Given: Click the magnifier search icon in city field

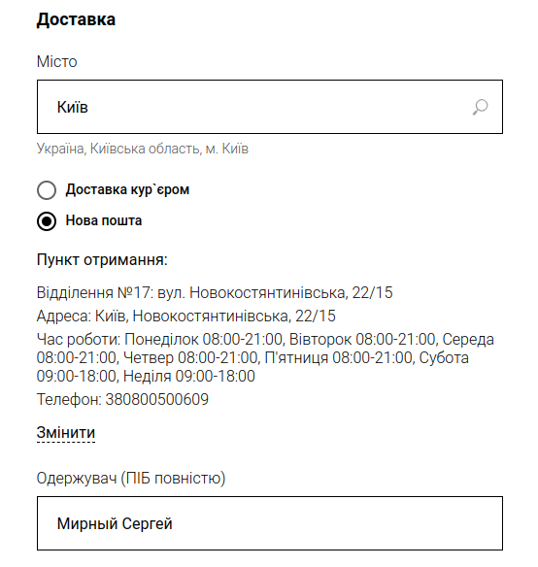Looking at the screenshot, I should click(x=480, y=107).
